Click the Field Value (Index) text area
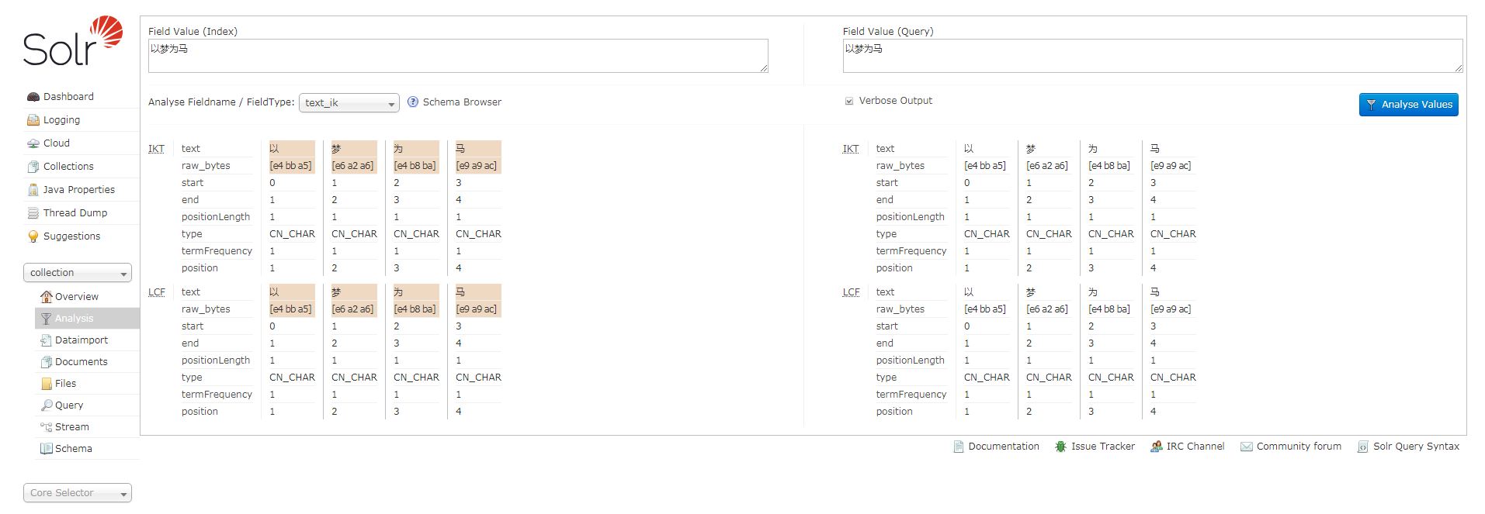Viewport: 1485px width, 514px height. [458, 56]
